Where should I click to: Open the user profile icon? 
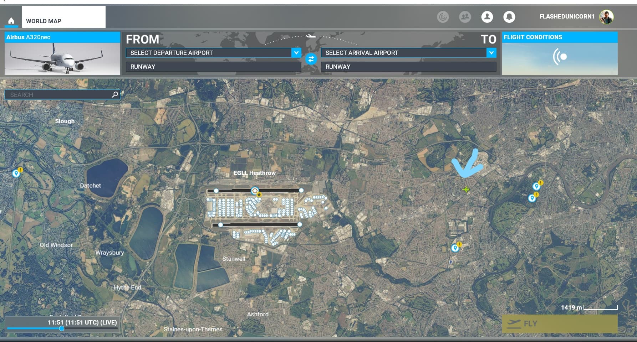click(x=487, y=17)
